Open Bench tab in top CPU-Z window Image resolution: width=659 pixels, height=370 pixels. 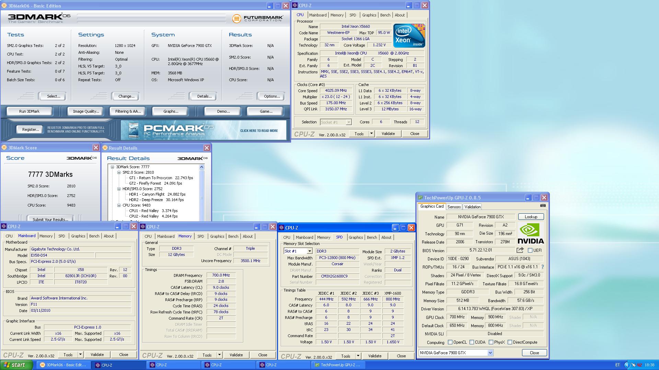(x=385, y=15)
